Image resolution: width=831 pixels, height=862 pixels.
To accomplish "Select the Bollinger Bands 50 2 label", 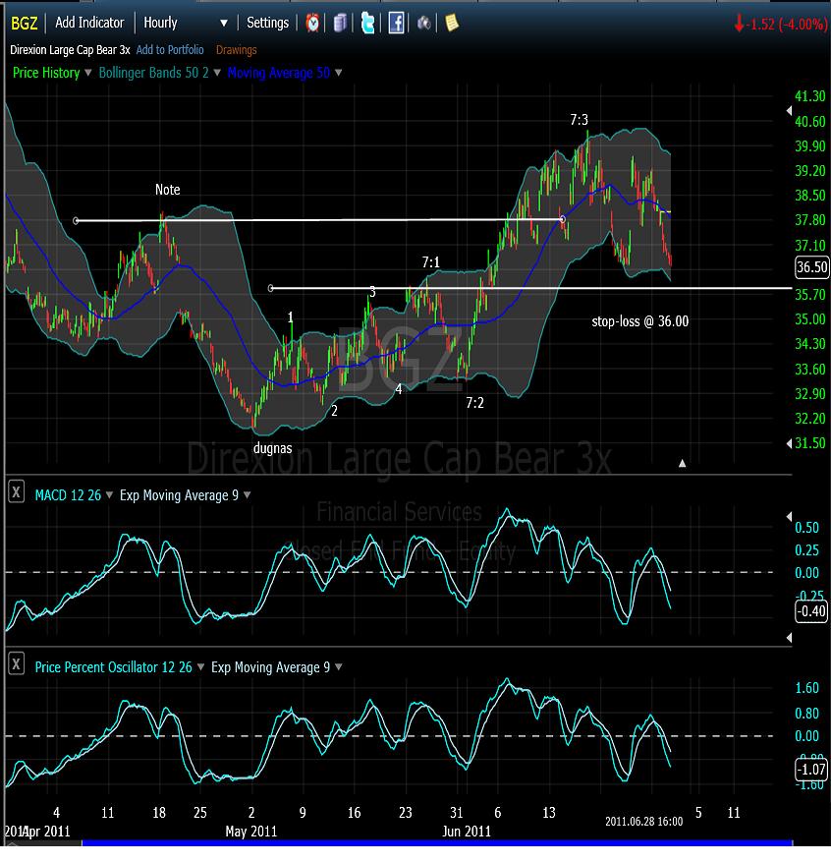I will point(154,73).
